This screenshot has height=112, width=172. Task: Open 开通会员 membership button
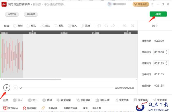[x=141, y=4]
